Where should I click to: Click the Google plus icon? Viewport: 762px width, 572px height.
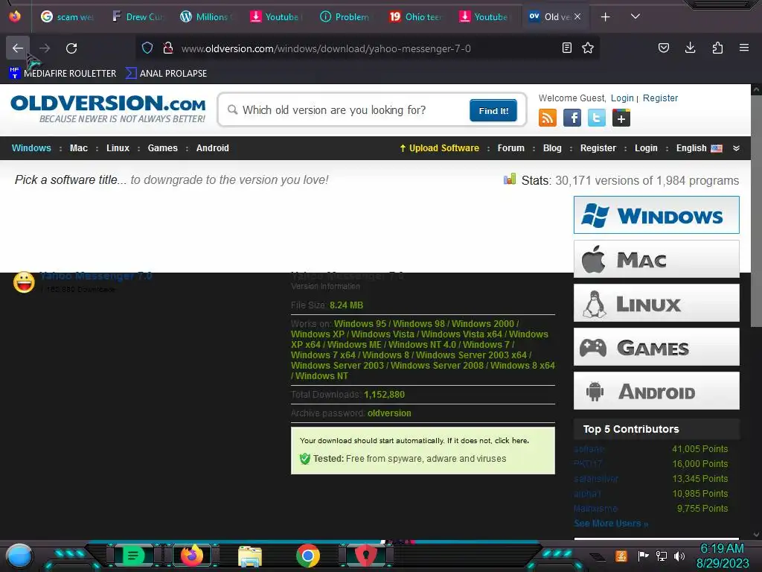[621, 118]
